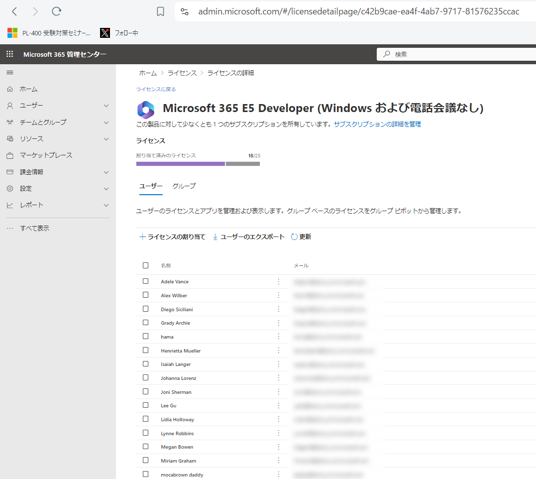Expand the リソース chevron
Screen dimensions: 536x479
point(107,139)
